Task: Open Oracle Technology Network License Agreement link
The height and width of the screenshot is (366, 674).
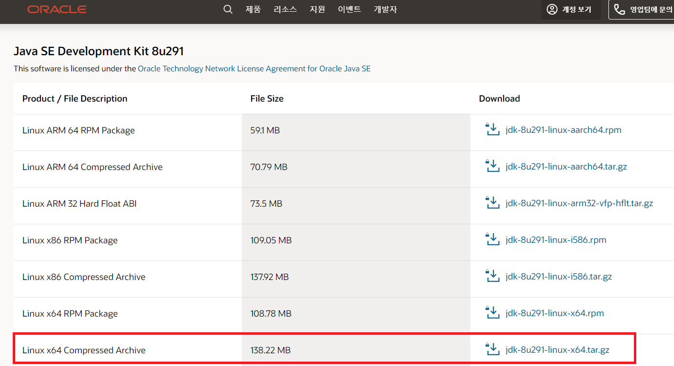Action: point(254,69)
